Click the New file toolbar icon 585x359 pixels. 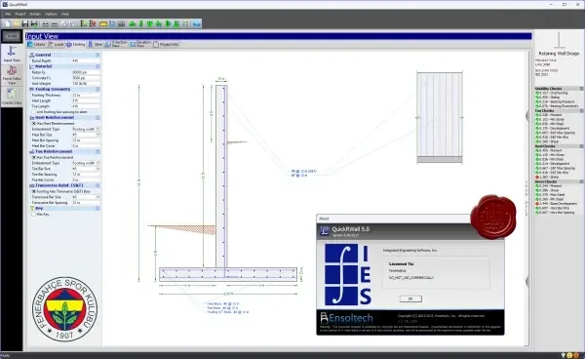(x=8, y=23)
